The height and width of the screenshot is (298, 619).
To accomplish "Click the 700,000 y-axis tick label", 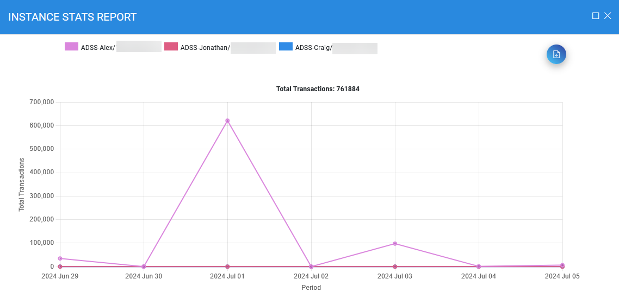I will click(x=41, y=102).
